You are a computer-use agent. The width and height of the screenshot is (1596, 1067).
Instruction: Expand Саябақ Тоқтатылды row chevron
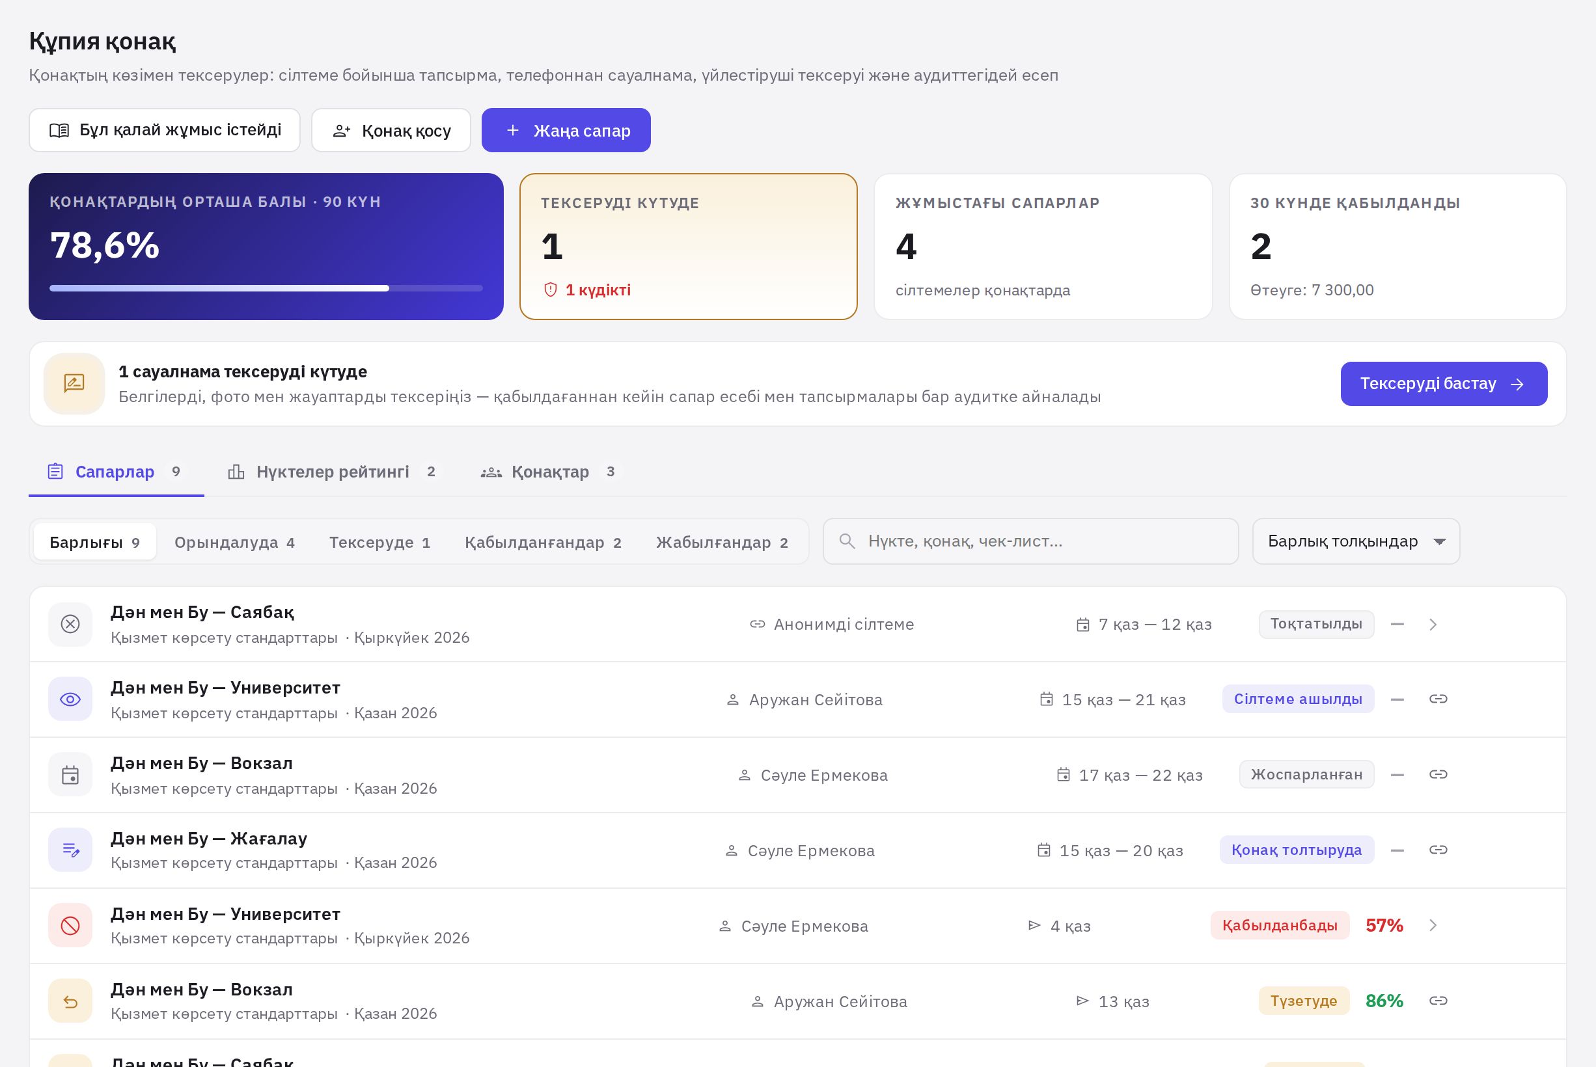[x=1433, y=625]
